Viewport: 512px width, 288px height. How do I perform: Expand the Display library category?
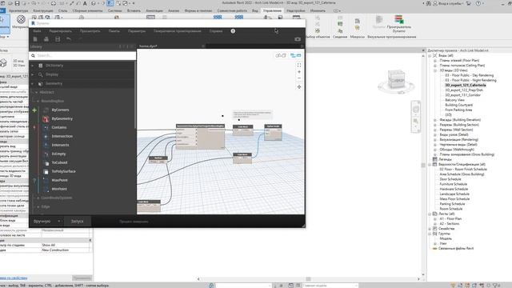(32, 74)
